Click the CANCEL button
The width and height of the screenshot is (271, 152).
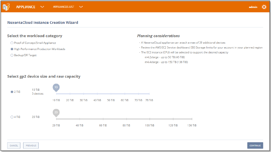tap(14, 146)
